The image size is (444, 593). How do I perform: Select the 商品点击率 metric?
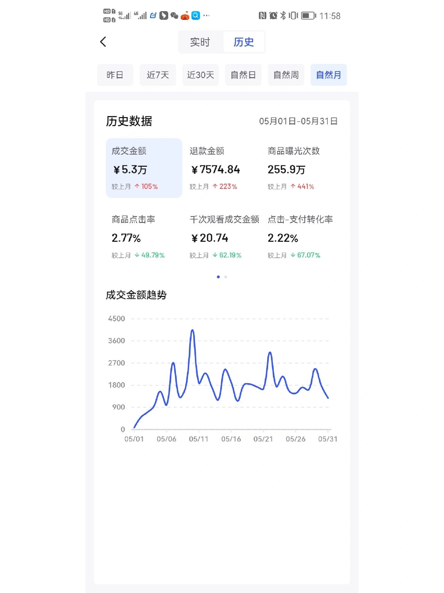144,237
